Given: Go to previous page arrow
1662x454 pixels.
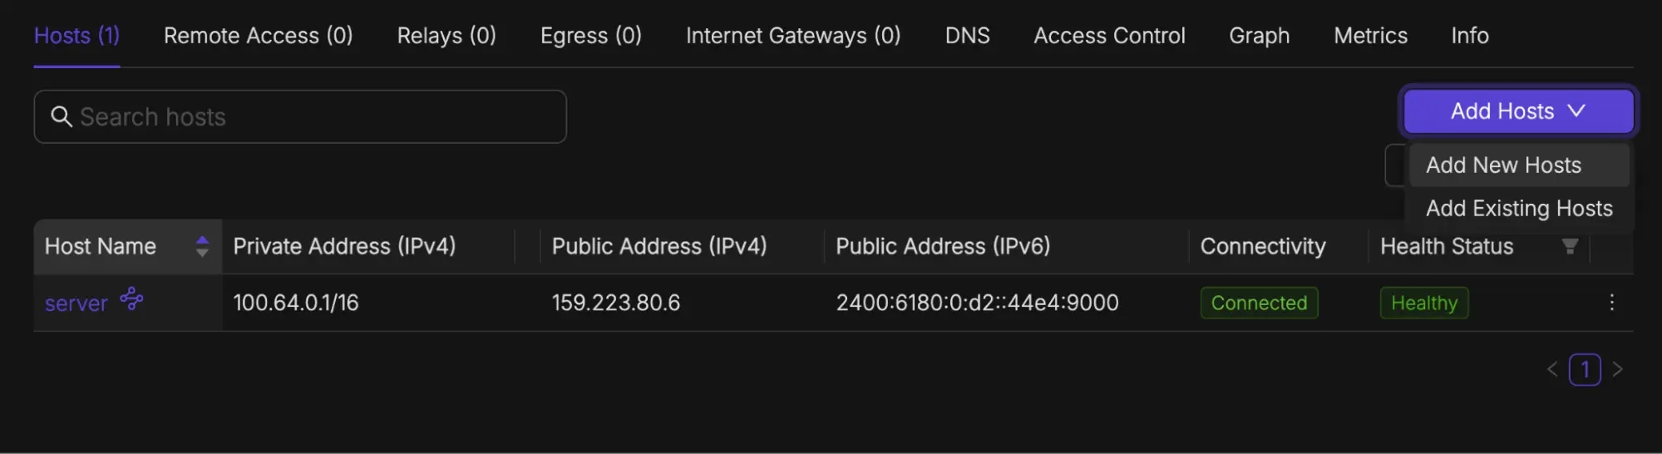Looking at the screenshot, I should click(x=1551, y=369).
